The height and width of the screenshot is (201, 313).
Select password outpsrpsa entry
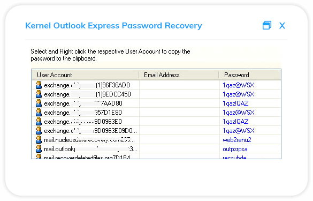(235, 149)
